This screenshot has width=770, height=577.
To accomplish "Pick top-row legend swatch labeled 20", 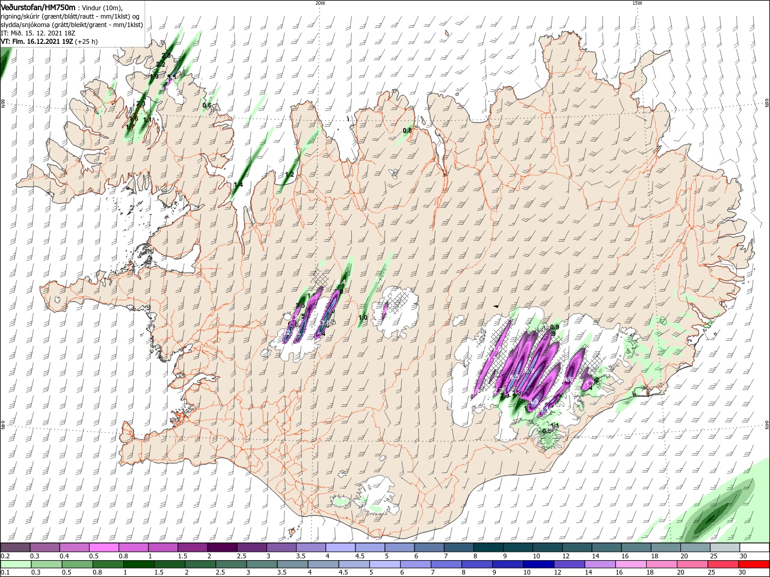I will point(695,548).
